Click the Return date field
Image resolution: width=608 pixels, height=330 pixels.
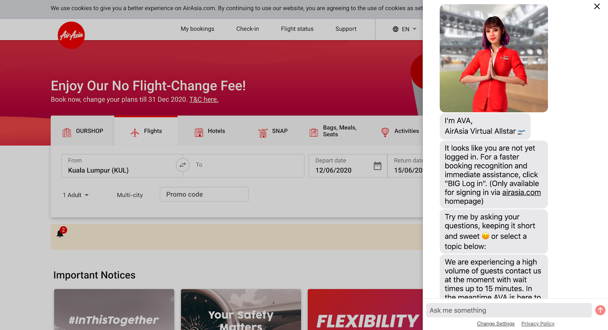click(x=405, y=166)
